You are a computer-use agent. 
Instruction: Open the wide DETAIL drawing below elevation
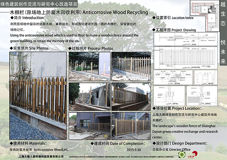tap(173, 78)
